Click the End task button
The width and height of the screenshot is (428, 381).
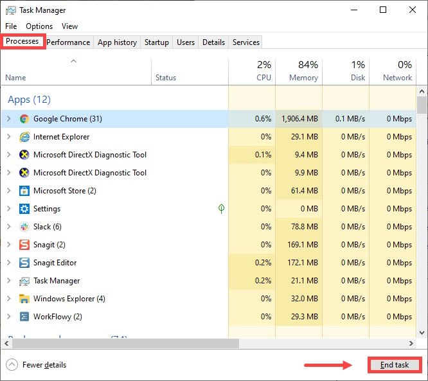(395, 365)
